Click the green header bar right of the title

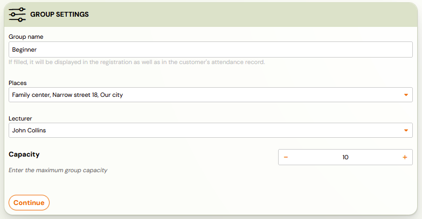(253, 15)
